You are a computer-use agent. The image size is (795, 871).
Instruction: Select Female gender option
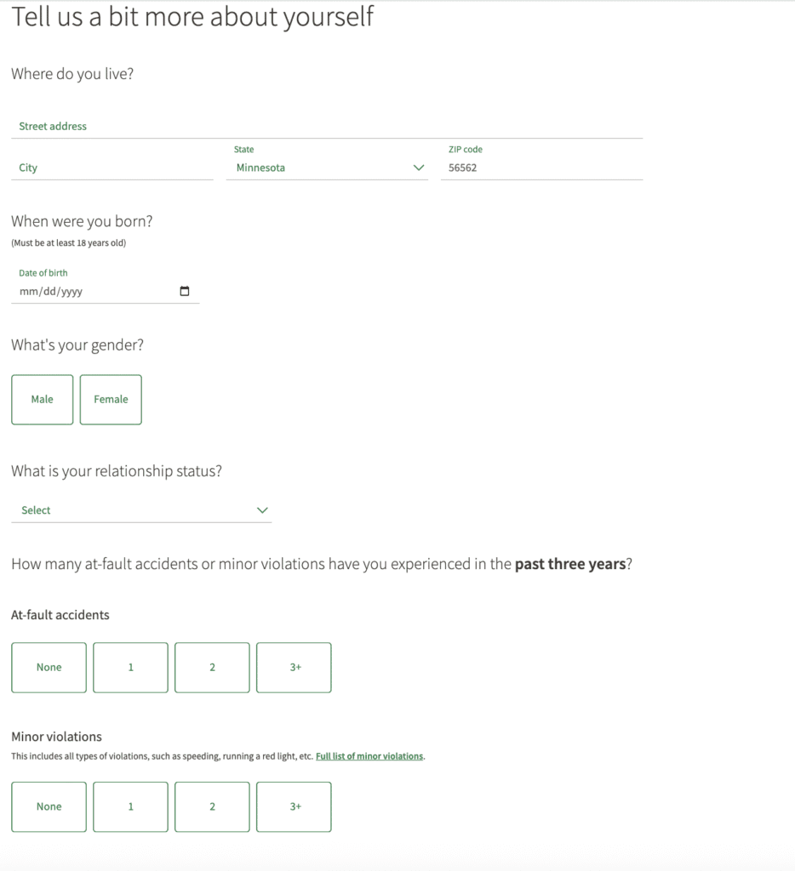[111, 400]
